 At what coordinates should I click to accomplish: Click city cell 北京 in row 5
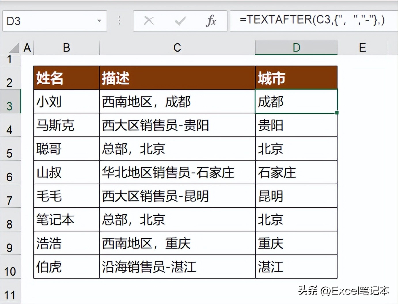[x=296, y=149]
